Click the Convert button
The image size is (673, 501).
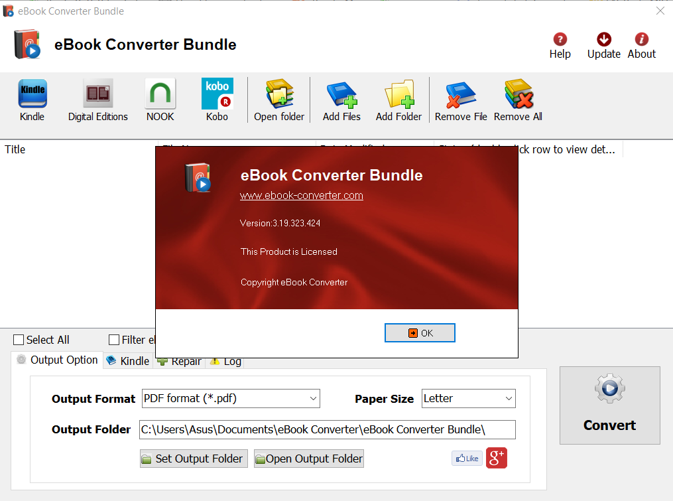pos(609,405)
